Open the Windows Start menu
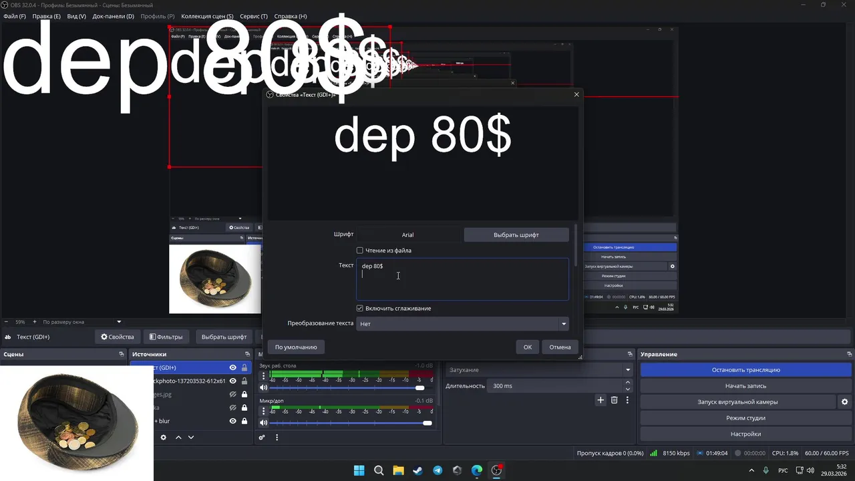The width and height of the screenshot is (855, 481). tap(359, 470)
